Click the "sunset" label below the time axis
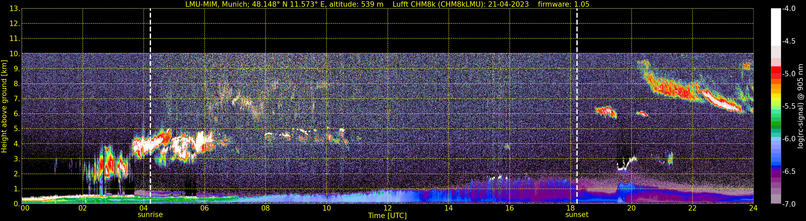 pos(577,215)
